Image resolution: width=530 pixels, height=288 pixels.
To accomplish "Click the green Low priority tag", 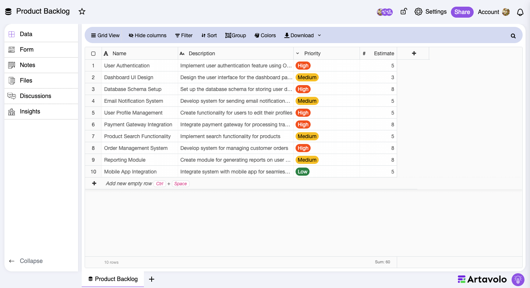I will [303, 172].
